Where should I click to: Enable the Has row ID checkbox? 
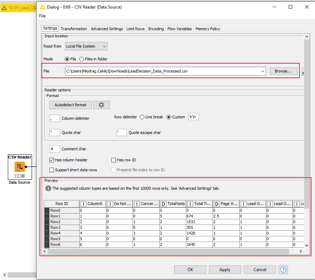(114, 160)
